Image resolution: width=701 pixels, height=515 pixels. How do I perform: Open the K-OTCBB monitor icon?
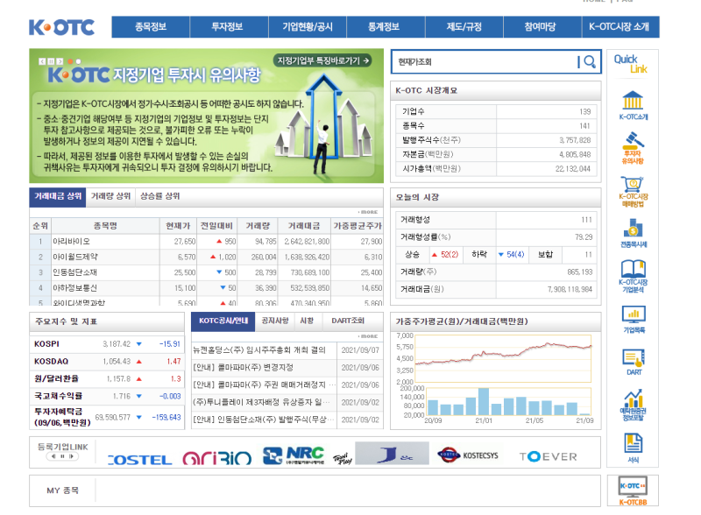pos(633,490)
